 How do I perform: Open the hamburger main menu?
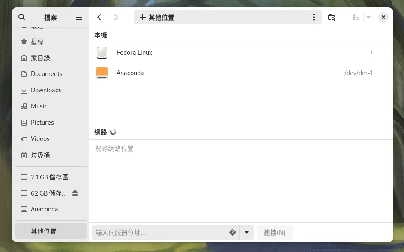pos(79,17)
